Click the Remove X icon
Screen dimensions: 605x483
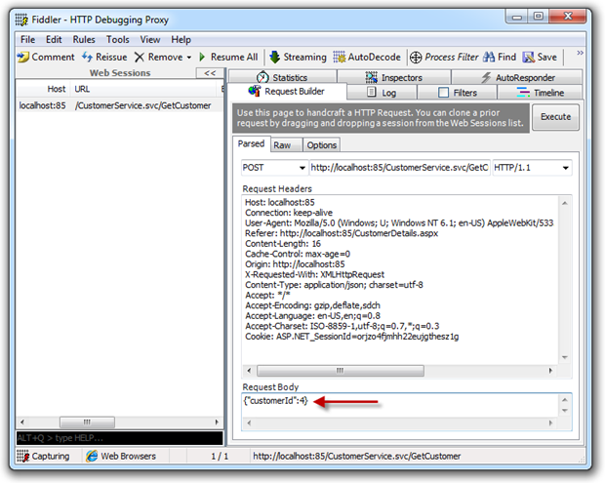(x=140, y=58)
